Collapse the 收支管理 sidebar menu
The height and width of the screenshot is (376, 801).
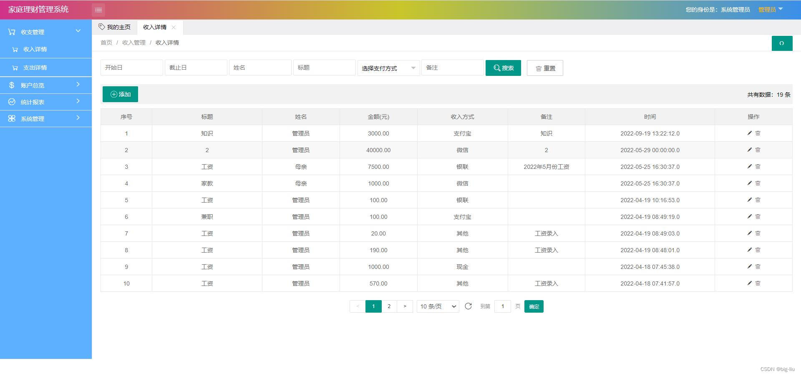(46, 32)
